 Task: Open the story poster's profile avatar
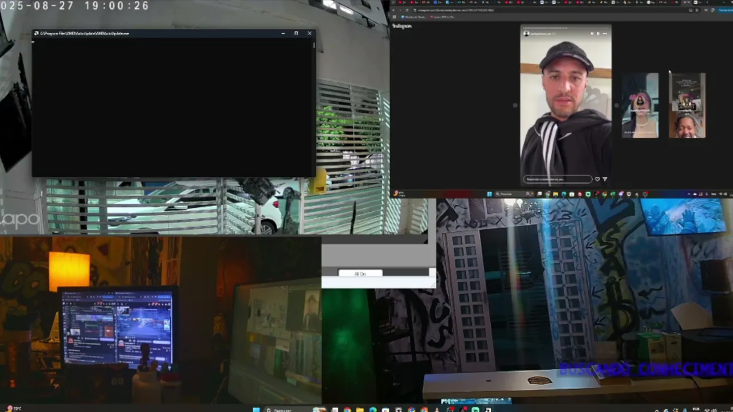click(526, 33)
